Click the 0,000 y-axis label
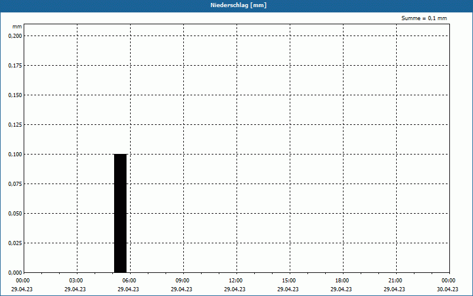 coord(15,273)
